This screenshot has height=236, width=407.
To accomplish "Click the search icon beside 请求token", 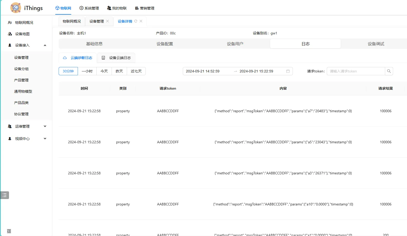I will coord(389,71).
